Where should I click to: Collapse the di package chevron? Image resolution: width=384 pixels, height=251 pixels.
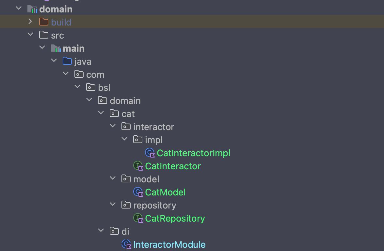click(101, 231)
